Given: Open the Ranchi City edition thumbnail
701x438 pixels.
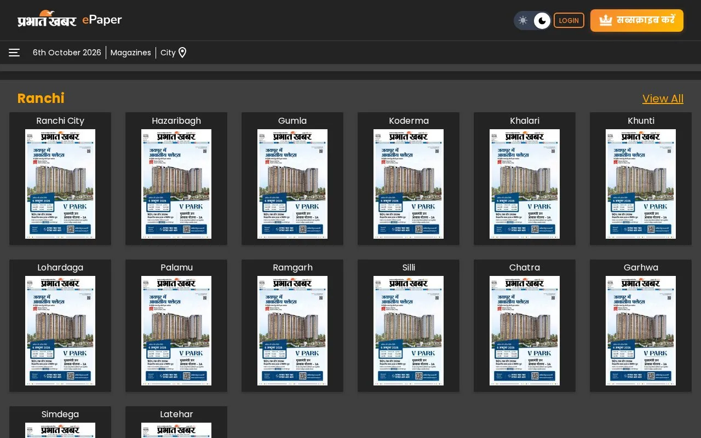Looking at the screenshot, I should tap(60, 184).
